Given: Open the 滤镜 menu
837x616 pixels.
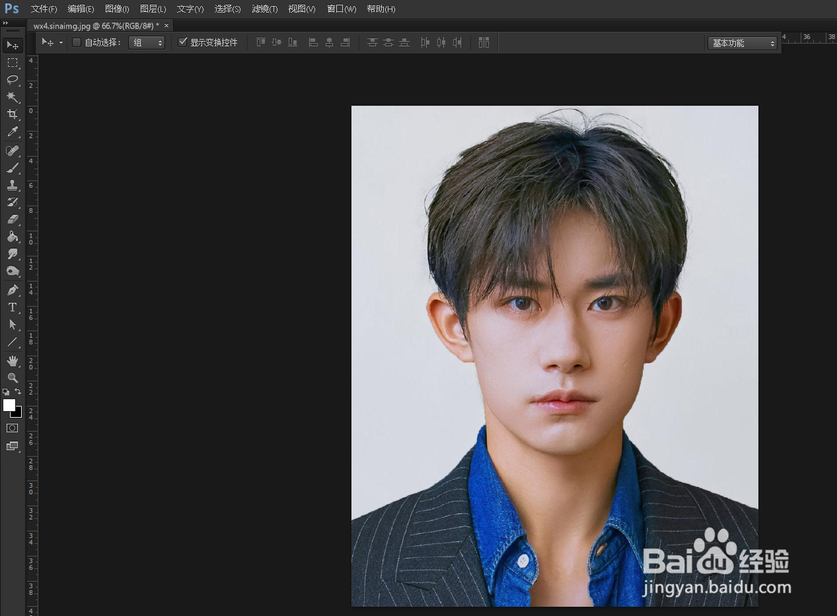Looking at the screenshot, I should coord(264,9).
